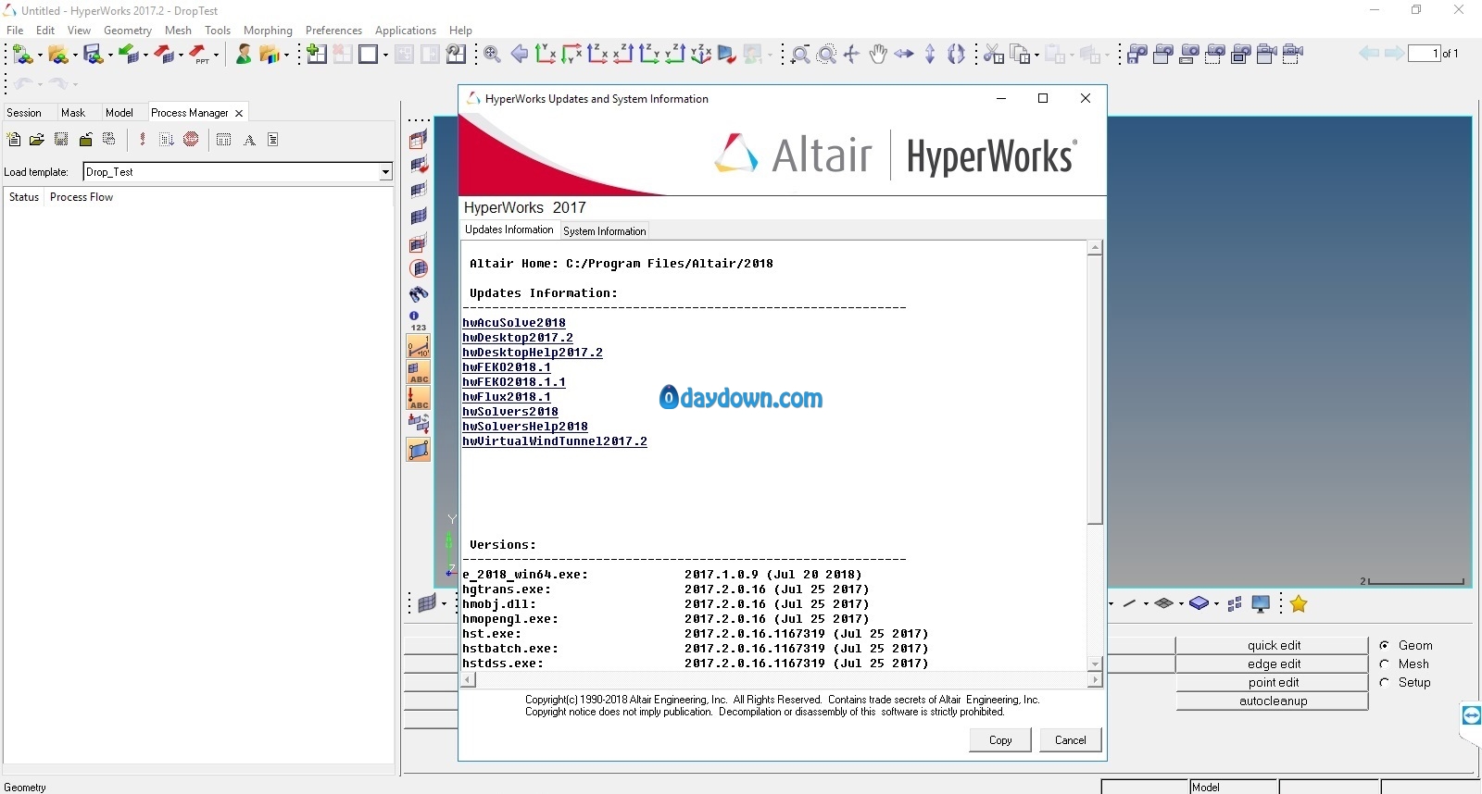Viewport: 1482px width, 794px height.
Task: Click the red stop sign icon in Process Manager
Action: click(x=191, y=140)
